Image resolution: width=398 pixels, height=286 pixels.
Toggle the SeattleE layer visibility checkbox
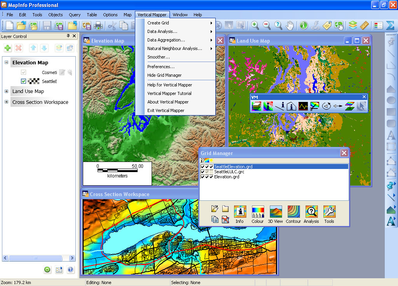[23, 81]
